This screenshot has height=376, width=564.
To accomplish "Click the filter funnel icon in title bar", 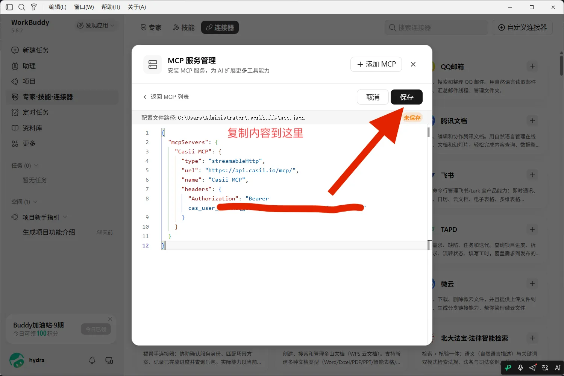I will click(x=34, y=7).
